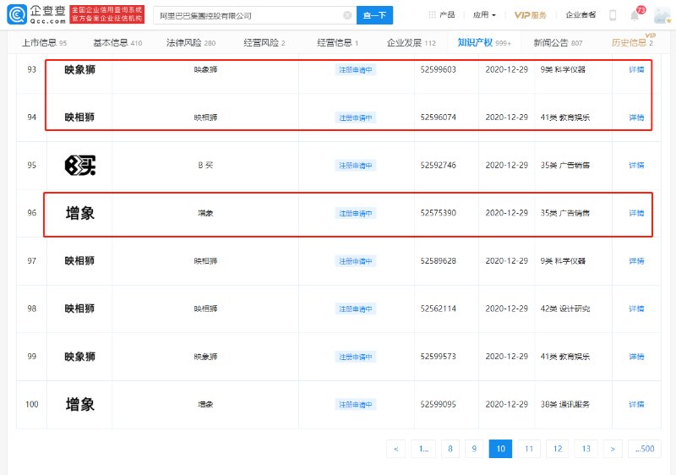Click the user avatar thumbnail
Viewport: 676px width, 475px height.
click(662, 15)
